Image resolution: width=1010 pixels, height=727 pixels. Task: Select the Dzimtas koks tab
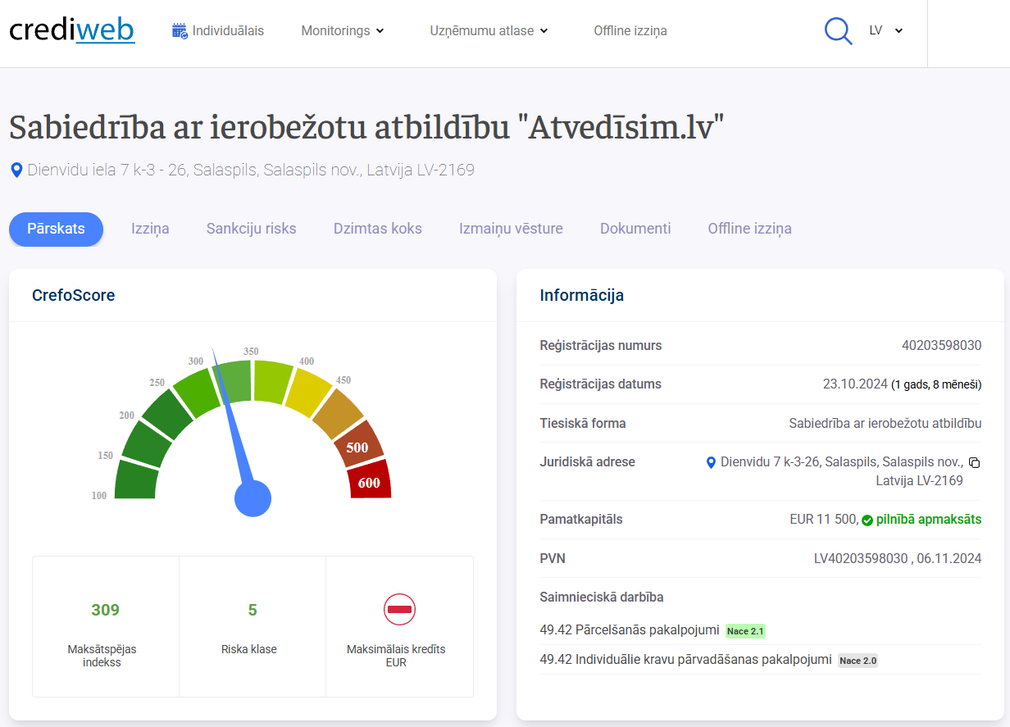coord(377,229)
